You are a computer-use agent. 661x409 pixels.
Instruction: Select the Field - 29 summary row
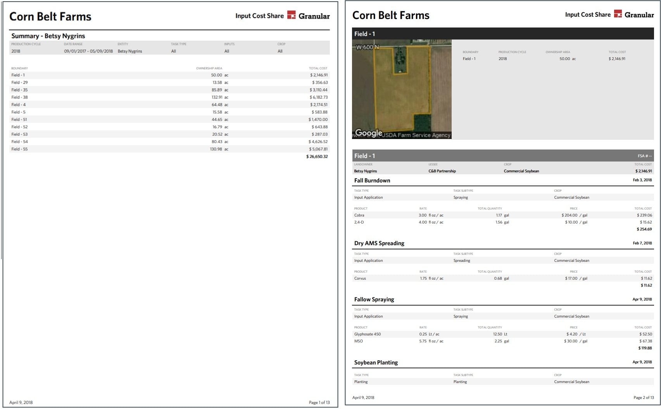coord(169,82)
